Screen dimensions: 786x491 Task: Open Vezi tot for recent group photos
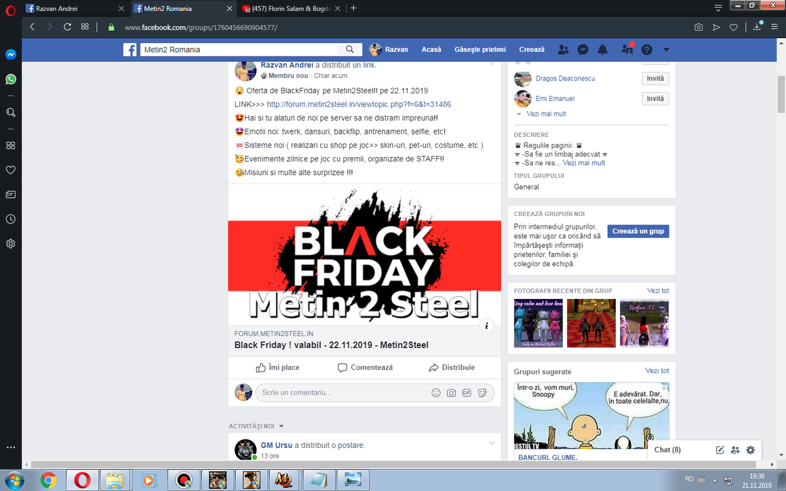(x=658, y=291)
